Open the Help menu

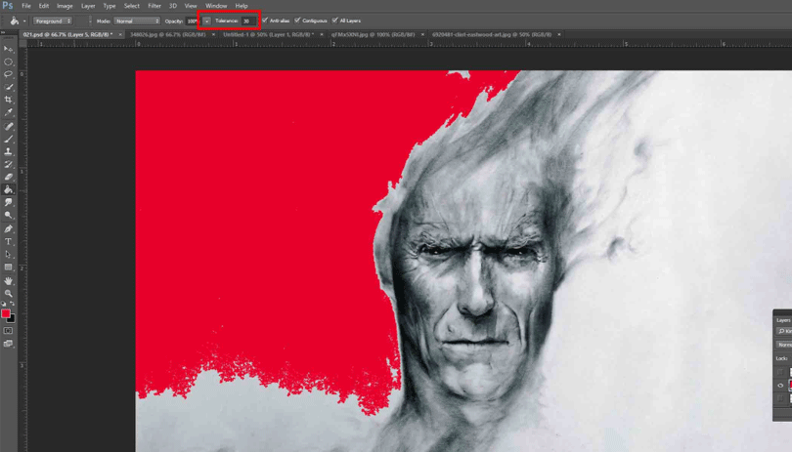point(242,6)
